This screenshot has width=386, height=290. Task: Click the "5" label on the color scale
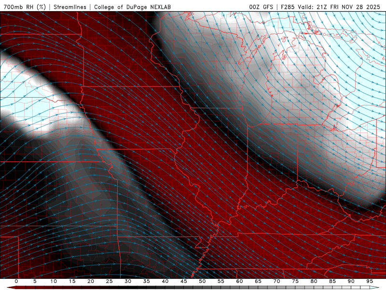coord(35,281)
